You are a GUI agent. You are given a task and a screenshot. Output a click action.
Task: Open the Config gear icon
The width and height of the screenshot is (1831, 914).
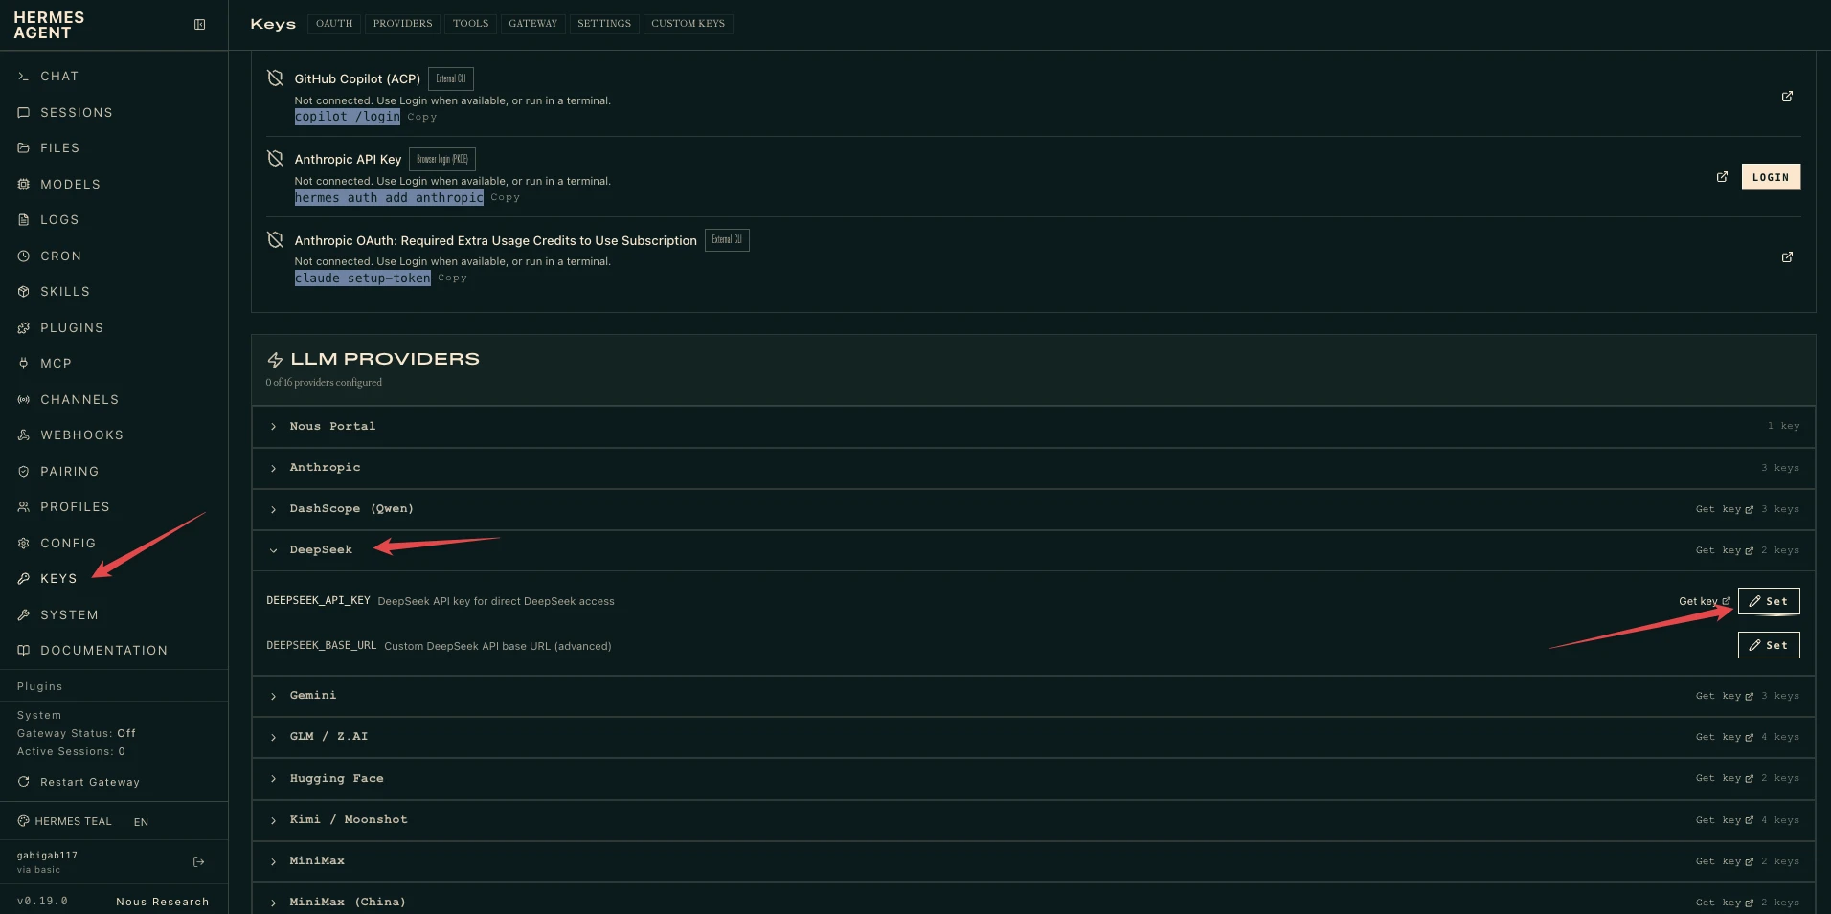(23, 544)
